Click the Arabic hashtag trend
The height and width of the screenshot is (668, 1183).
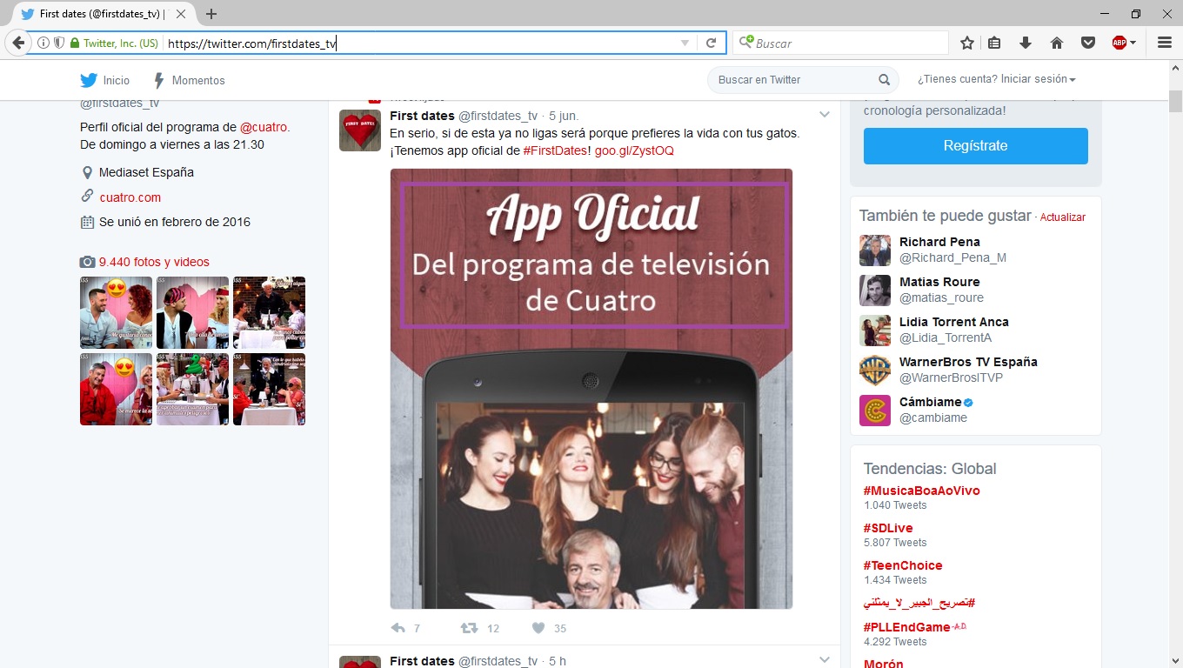click(919, 603)
